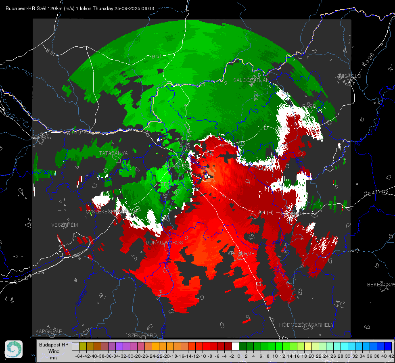The height and width of the screenshot is (363, 395).
Task: Click the white swatch in the wind legend
Action: tap(235, 346)
